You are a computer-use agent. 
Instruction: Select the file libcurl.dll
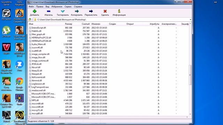point(36,67)
